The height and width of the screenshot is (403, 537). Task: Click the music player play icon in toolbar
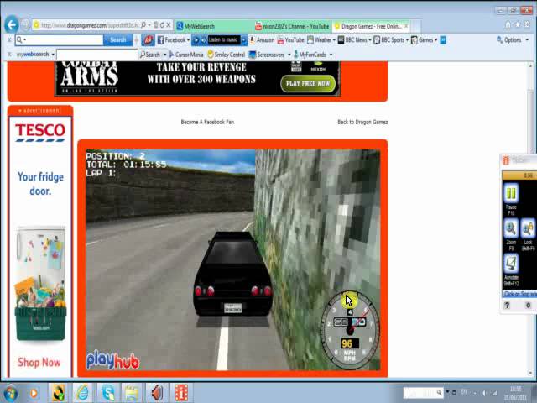(x=196, y=40)
